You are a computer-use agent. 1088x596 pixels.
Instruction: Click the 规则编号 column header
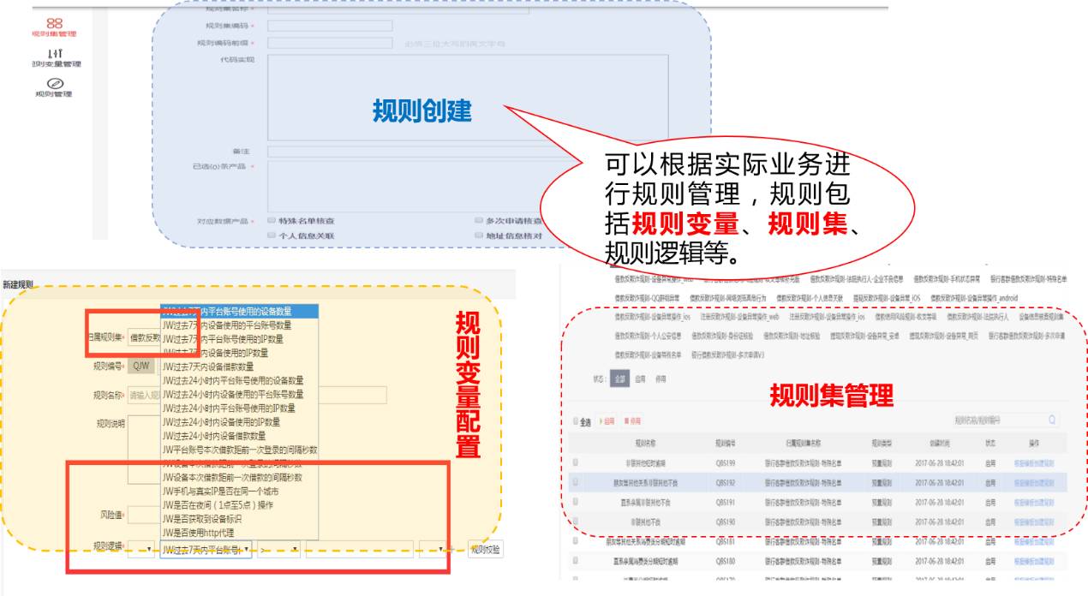pos(725,443)
